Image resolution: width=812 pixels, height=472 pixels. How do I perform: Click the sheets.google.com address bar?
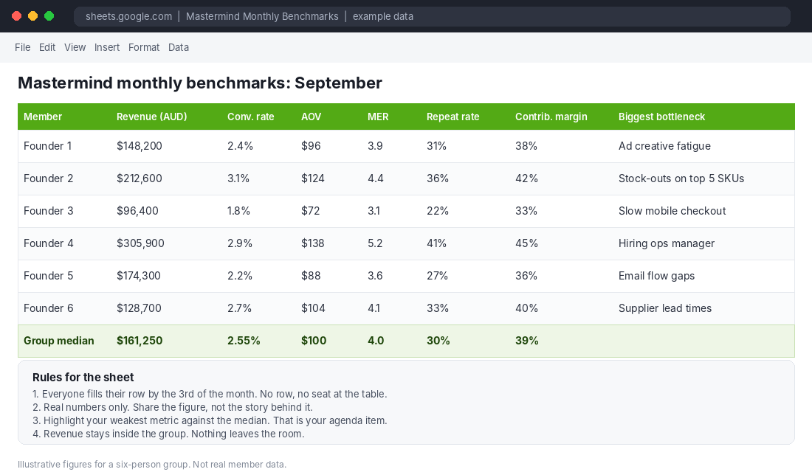tap(432, 16)
